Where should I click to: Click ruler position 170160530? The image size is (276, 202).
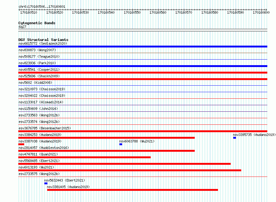coord(80,12)
